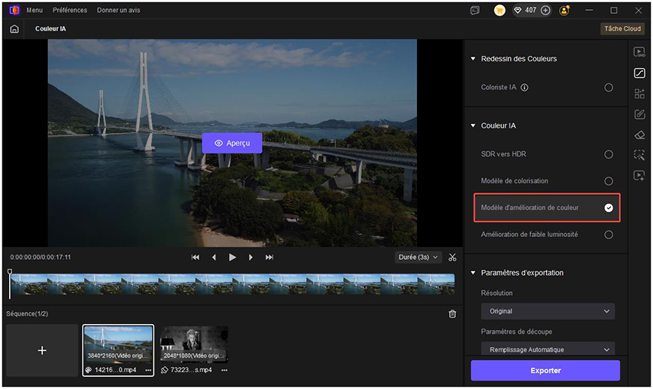Click the Aperçu preview button
The image size is (653, 389).
pyautogui.click(x=232, y=143)
